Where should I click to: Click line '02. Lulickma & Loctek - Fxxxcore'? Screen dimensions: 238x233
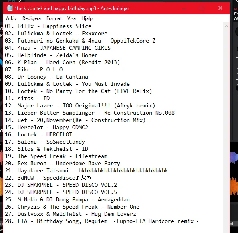click(x=56, y=33)
